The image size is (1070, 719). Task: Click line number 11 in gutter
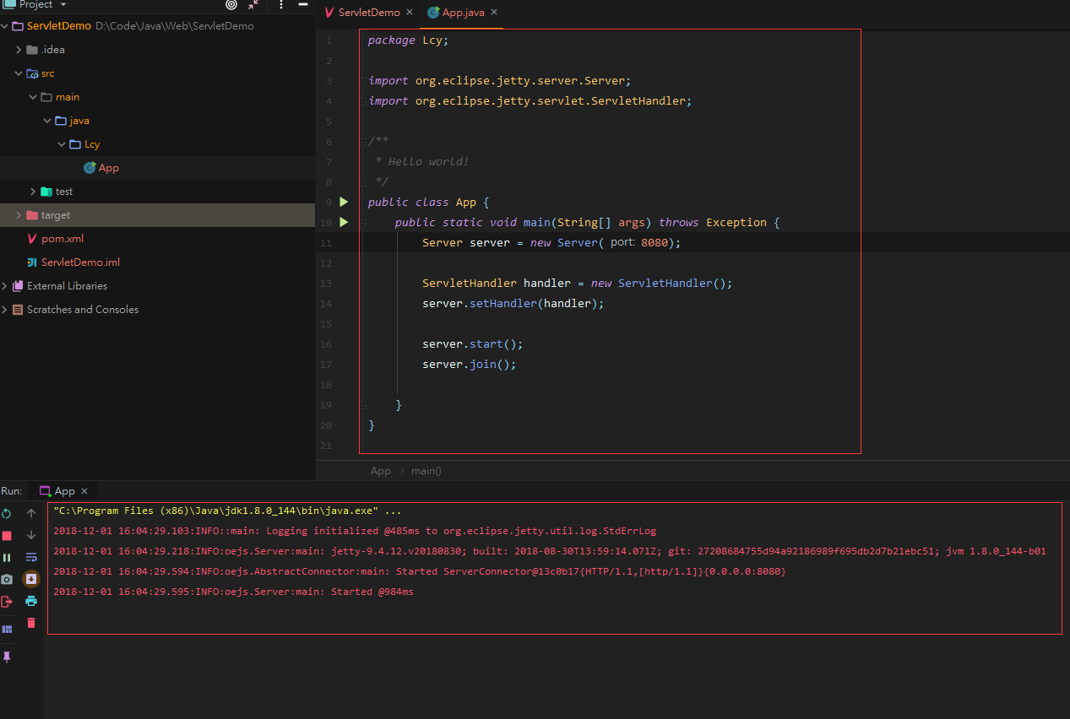[327, 243]
